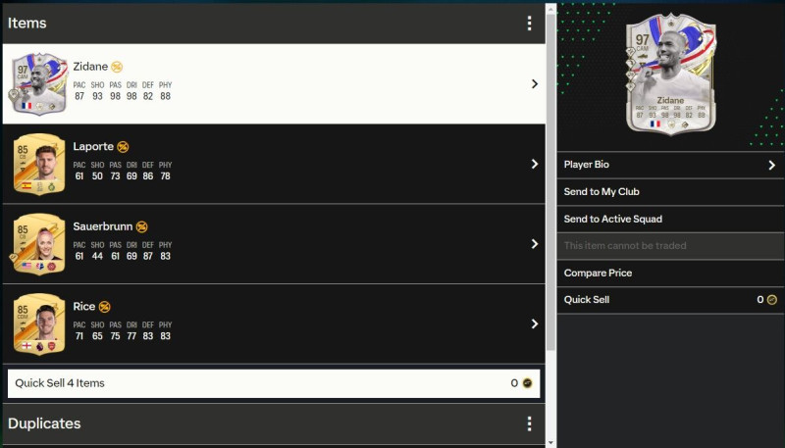Click the vertical scrollbar thumb
This screenshot has width=785, height=448.
pos(550,182)
